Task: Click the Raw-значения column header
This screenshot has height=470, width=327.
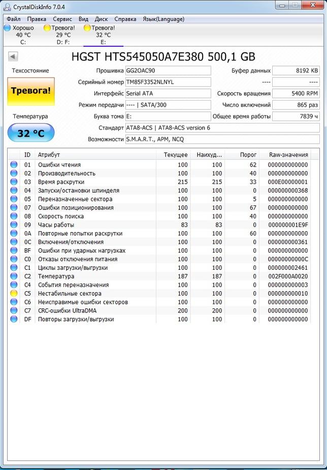Action: tap(285, 154)
